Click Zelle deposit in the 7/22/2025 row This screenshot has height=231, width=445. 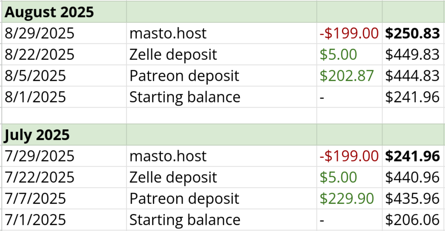click(173, 177)
